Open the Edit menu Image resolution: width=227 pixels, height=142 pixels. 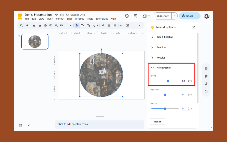pyautogui.click(x=34, y=19)
